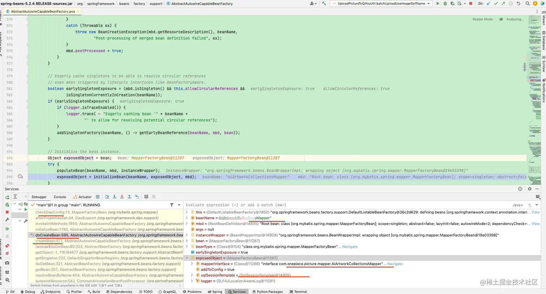This screenshot has width=546, height=294.
Task: Click Run to Cursor icon
Action: tap(137, 197)
